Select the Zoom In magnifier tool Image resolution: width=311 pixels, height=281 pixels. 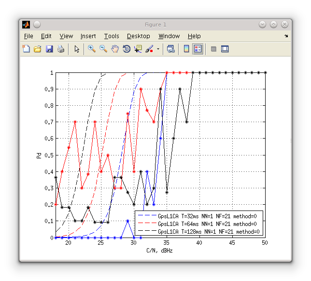coord(91,49)
